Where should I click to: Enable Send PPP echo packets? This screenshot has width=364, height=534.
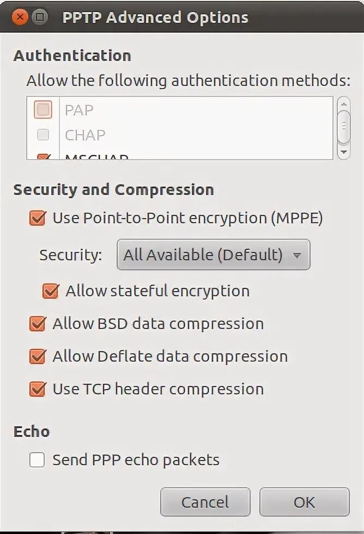[38, 460]
